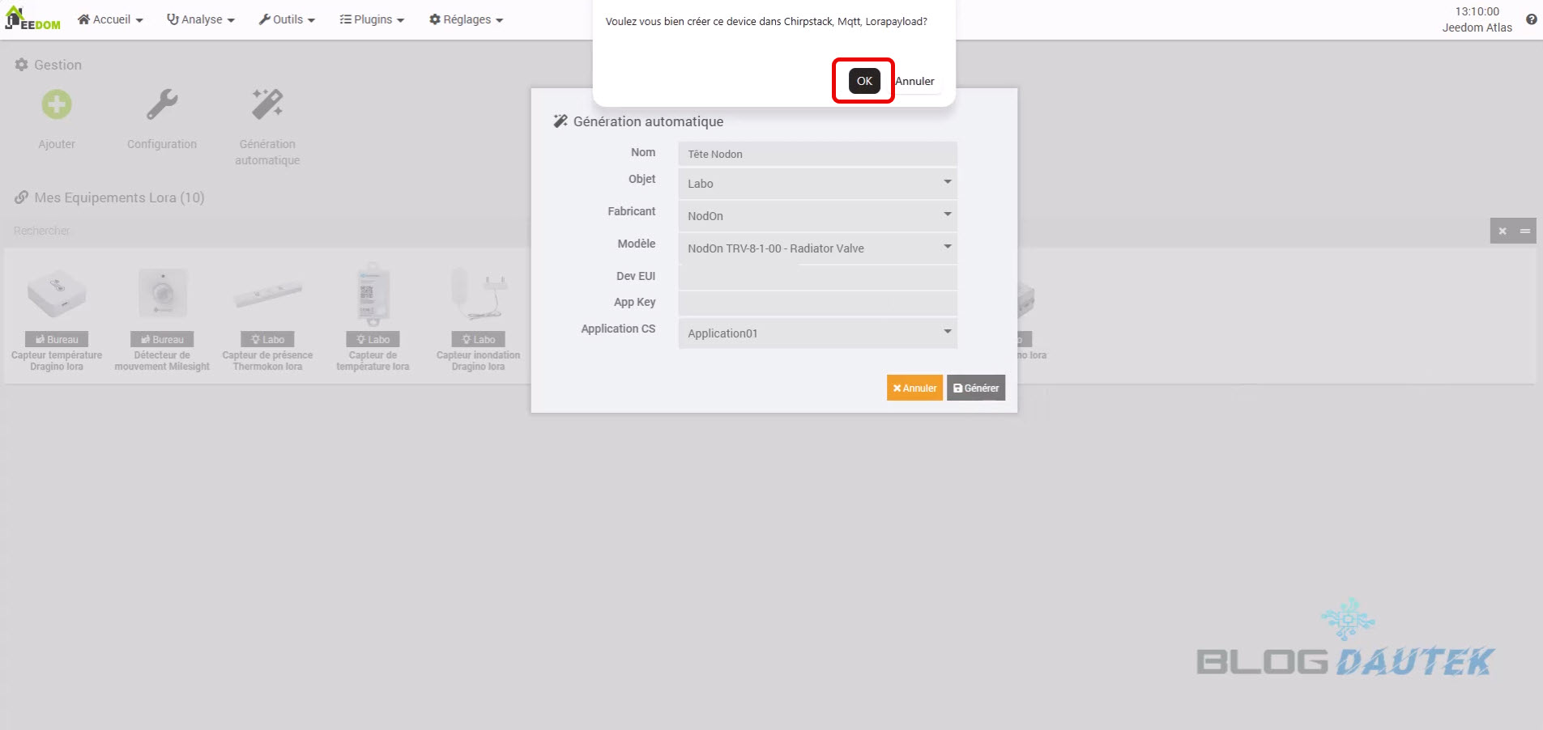
Task: Open the Outils menu
Action: pos(287,19)
